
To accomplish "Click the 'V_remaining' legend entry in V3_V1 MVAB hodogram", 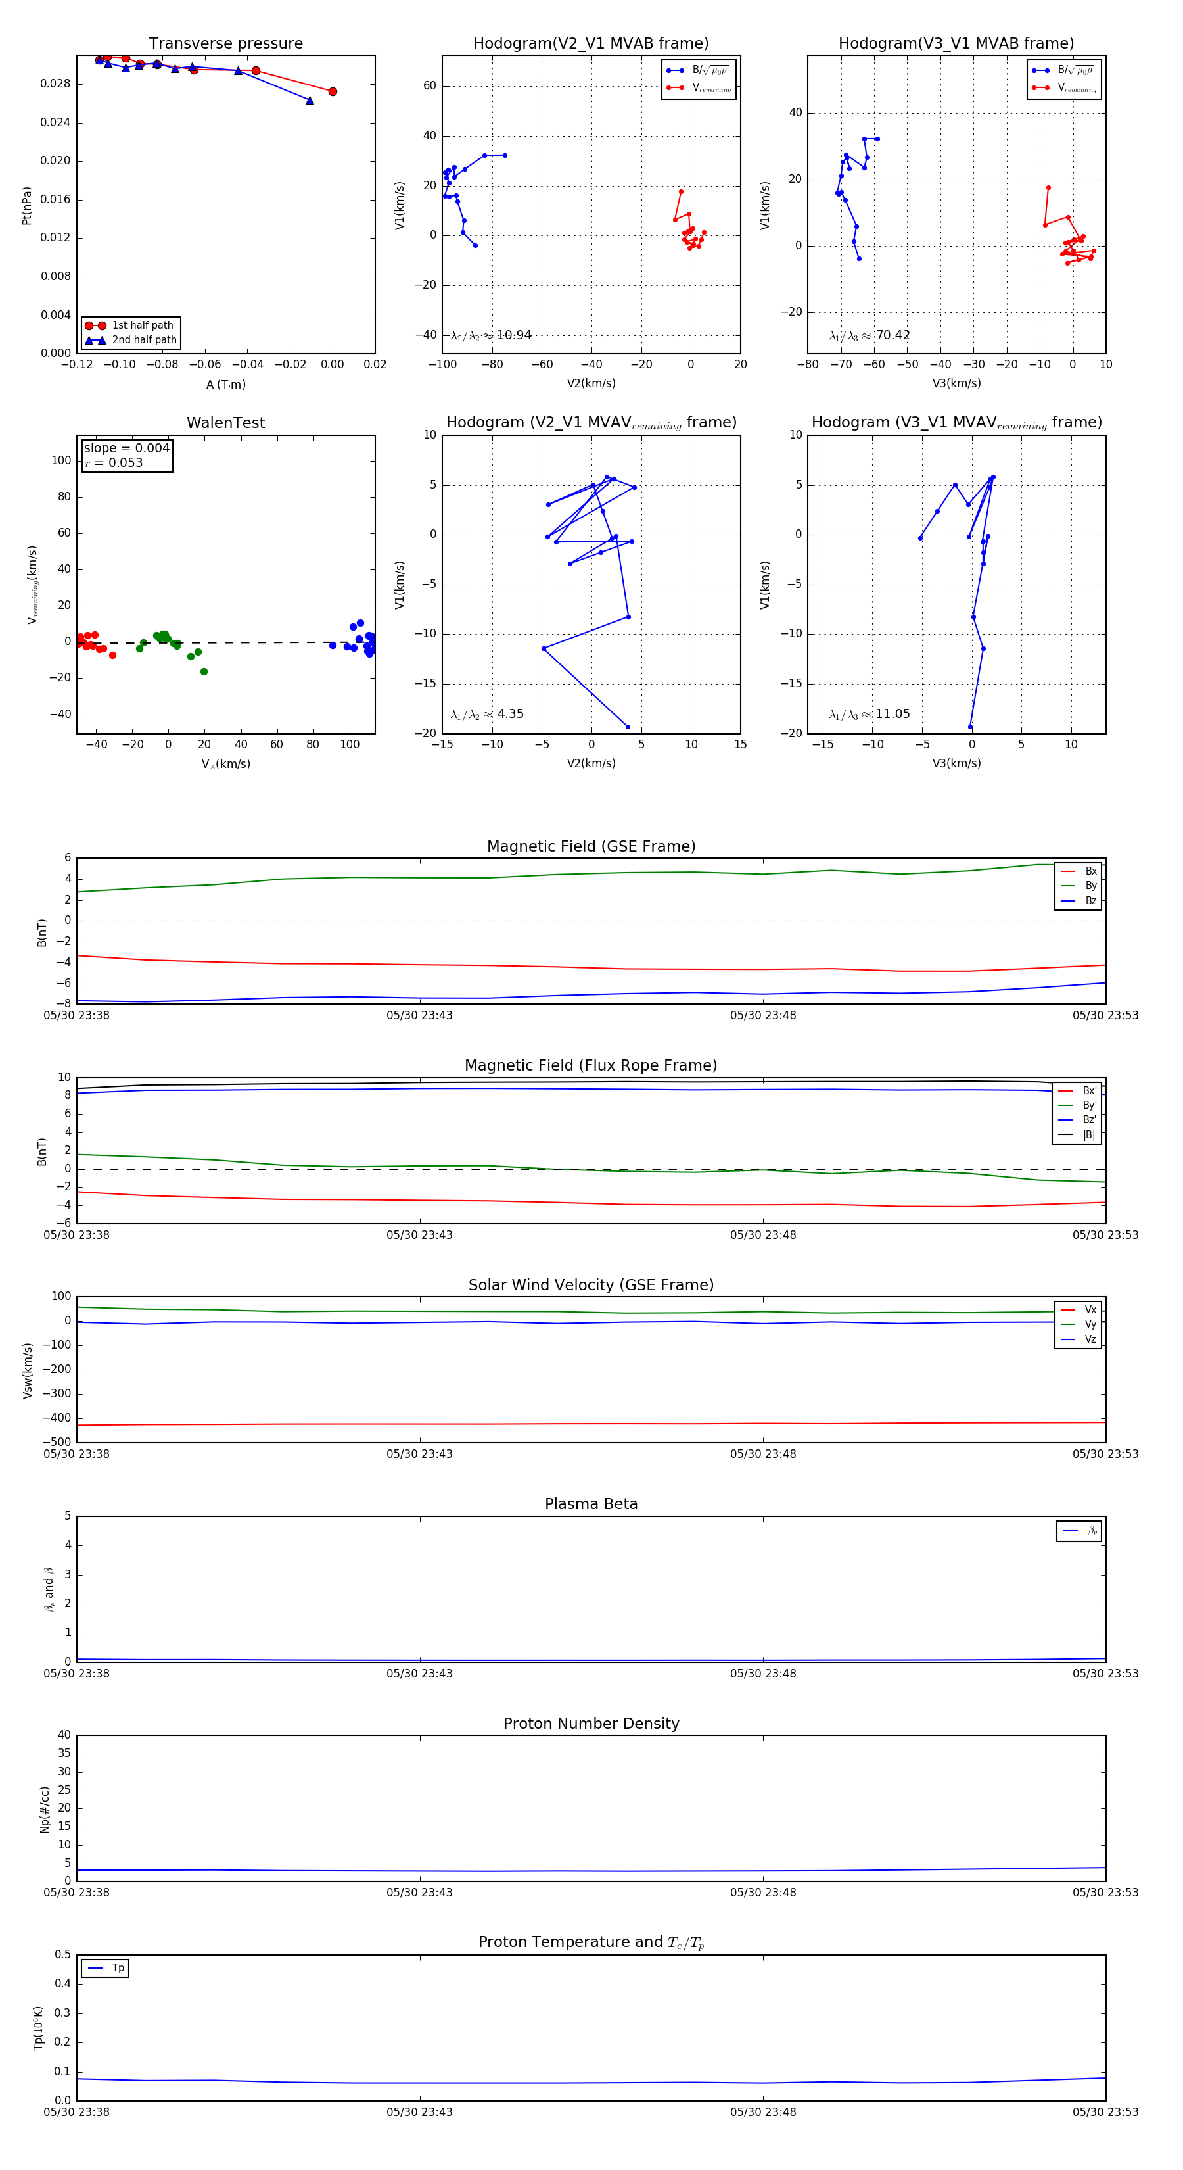I will [1063, 87].
